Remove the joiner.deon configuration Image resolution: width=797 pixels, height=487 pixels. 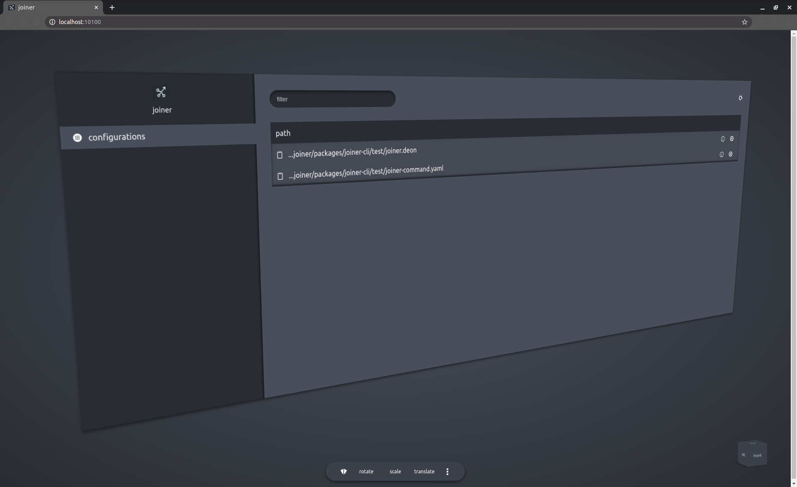tap(732, 139)
